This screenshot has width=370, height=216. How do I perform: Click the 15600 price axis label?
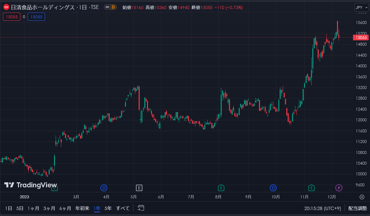click(361, 23)
